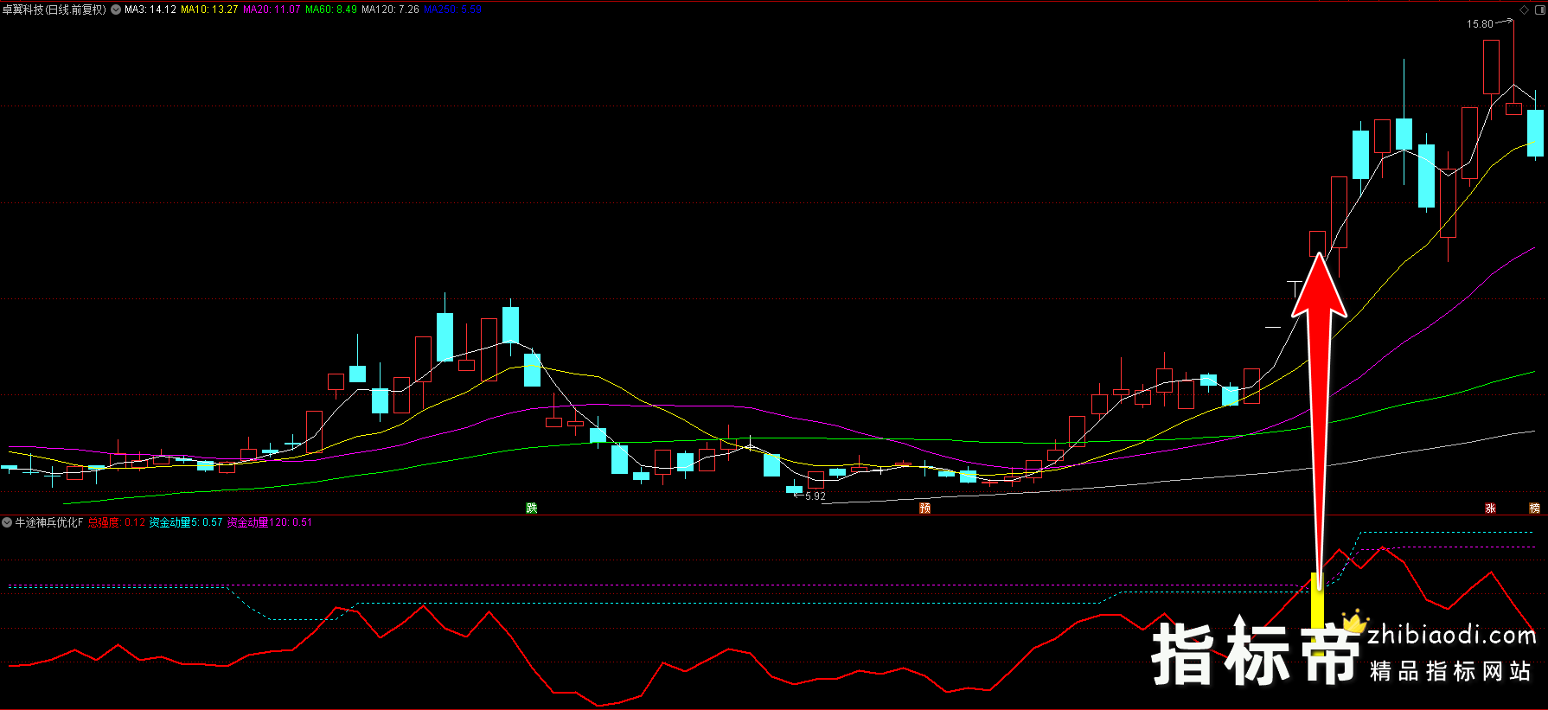Click the 15.80 high price annotation
The image size is (1548, 710).
tap(1480, 24)
